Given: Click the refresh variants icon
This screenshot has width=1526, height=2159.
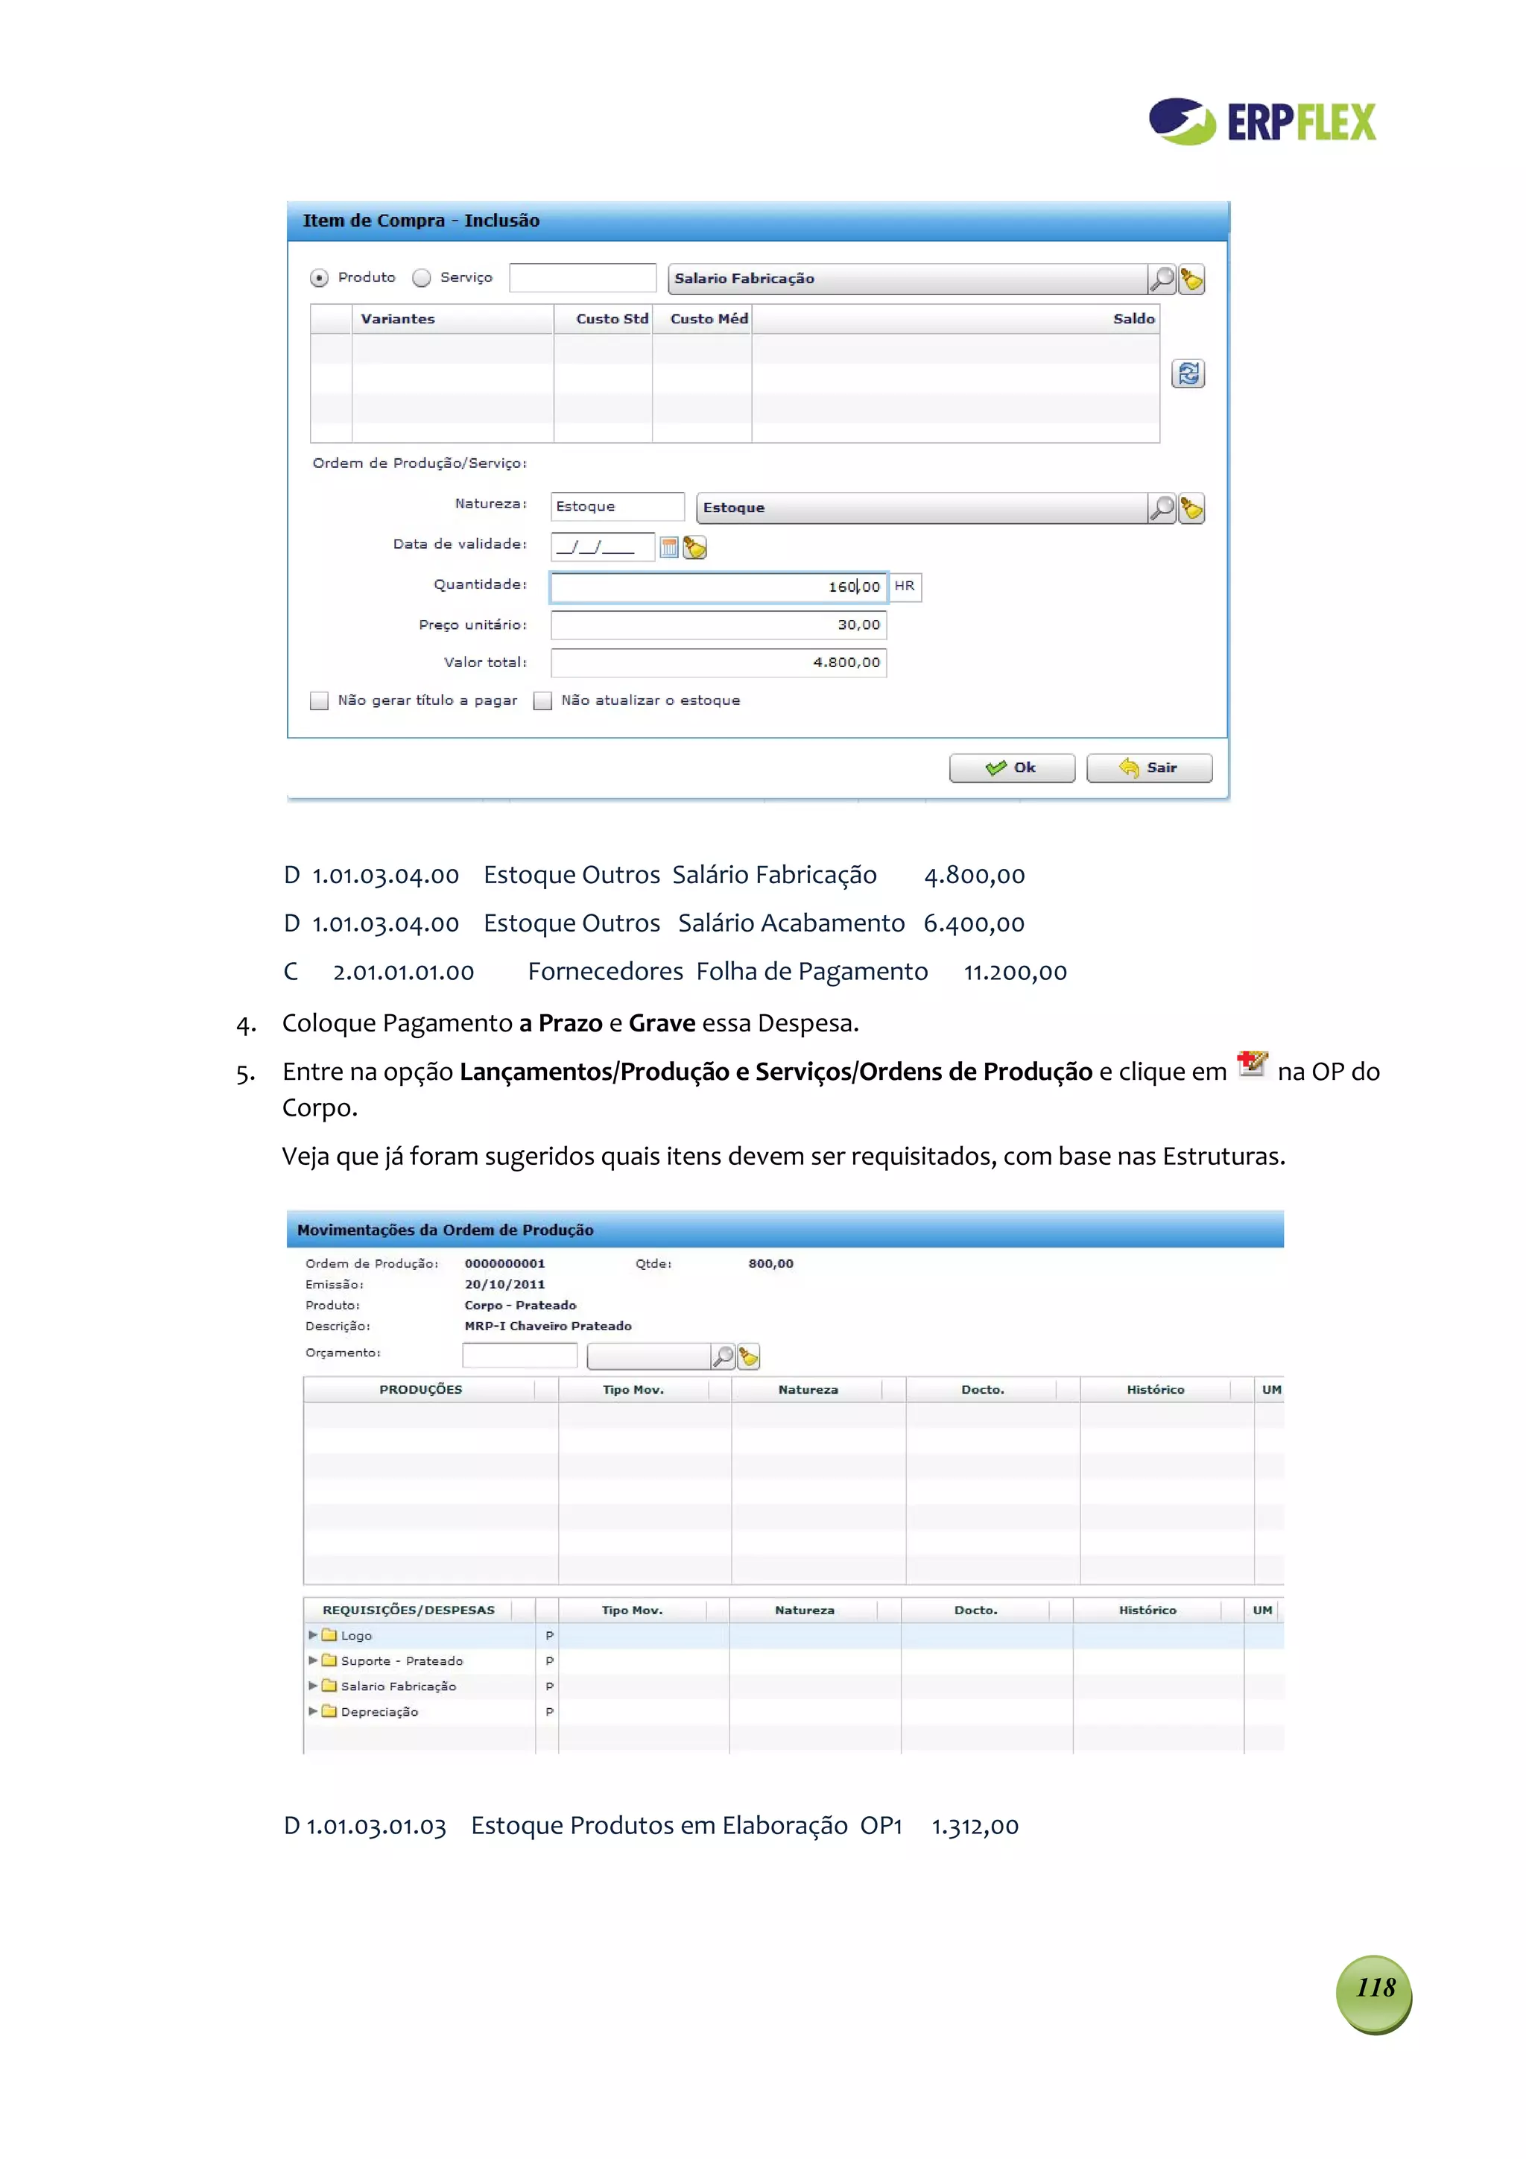Looking at the screenshot, I should 1188,374.
